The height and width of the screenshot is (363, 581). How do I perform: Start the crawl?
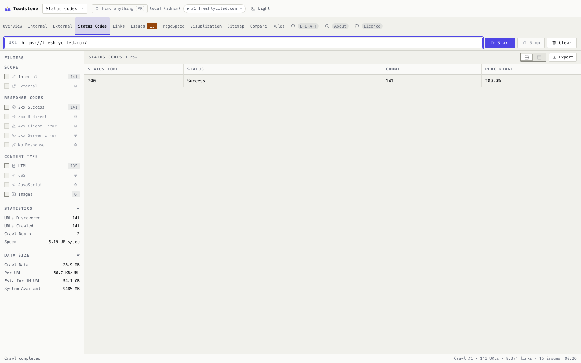pyautogui.click(x=500, y=43)
